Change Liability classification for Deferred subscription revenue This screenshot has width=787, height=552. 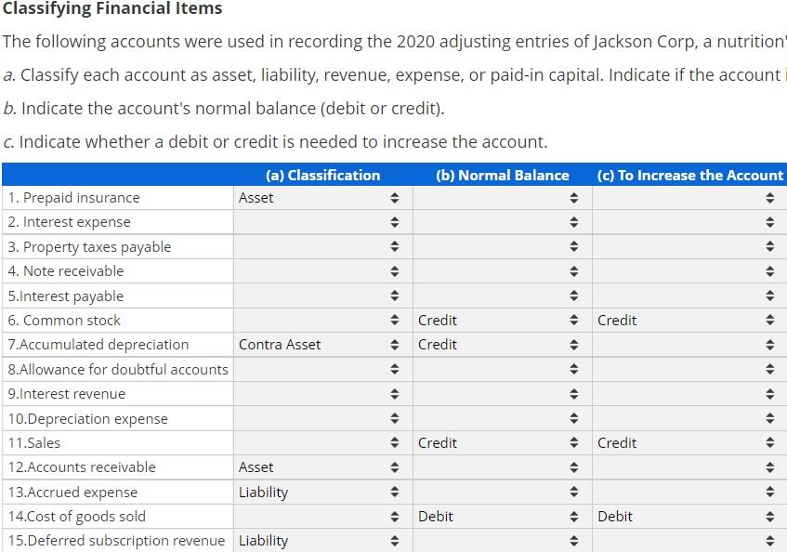(322, 541)
